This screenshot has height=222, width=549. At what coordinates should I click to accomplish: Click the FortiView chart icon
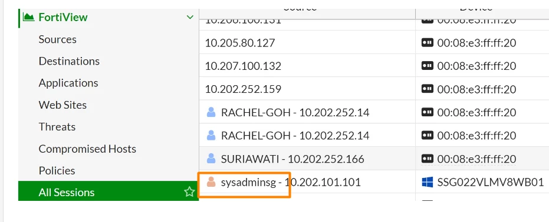(28, 16)
